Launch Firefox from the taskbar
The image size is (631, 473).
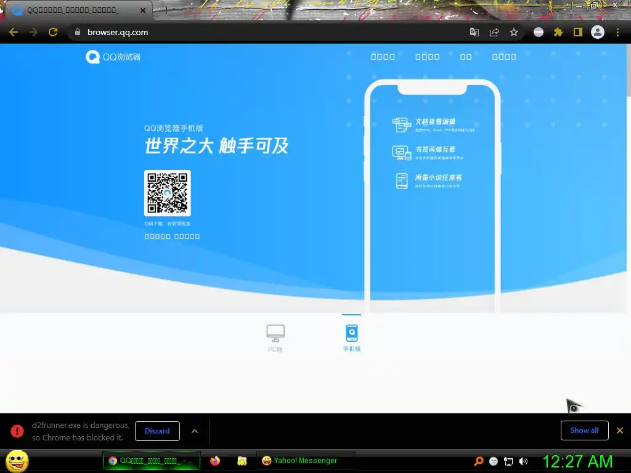coord(215,461)
